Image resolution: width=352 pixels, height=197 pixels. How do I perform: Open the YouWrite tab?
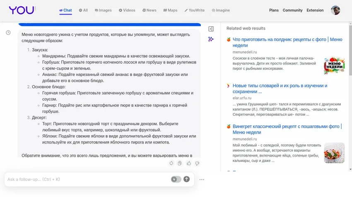coord(195,10)
